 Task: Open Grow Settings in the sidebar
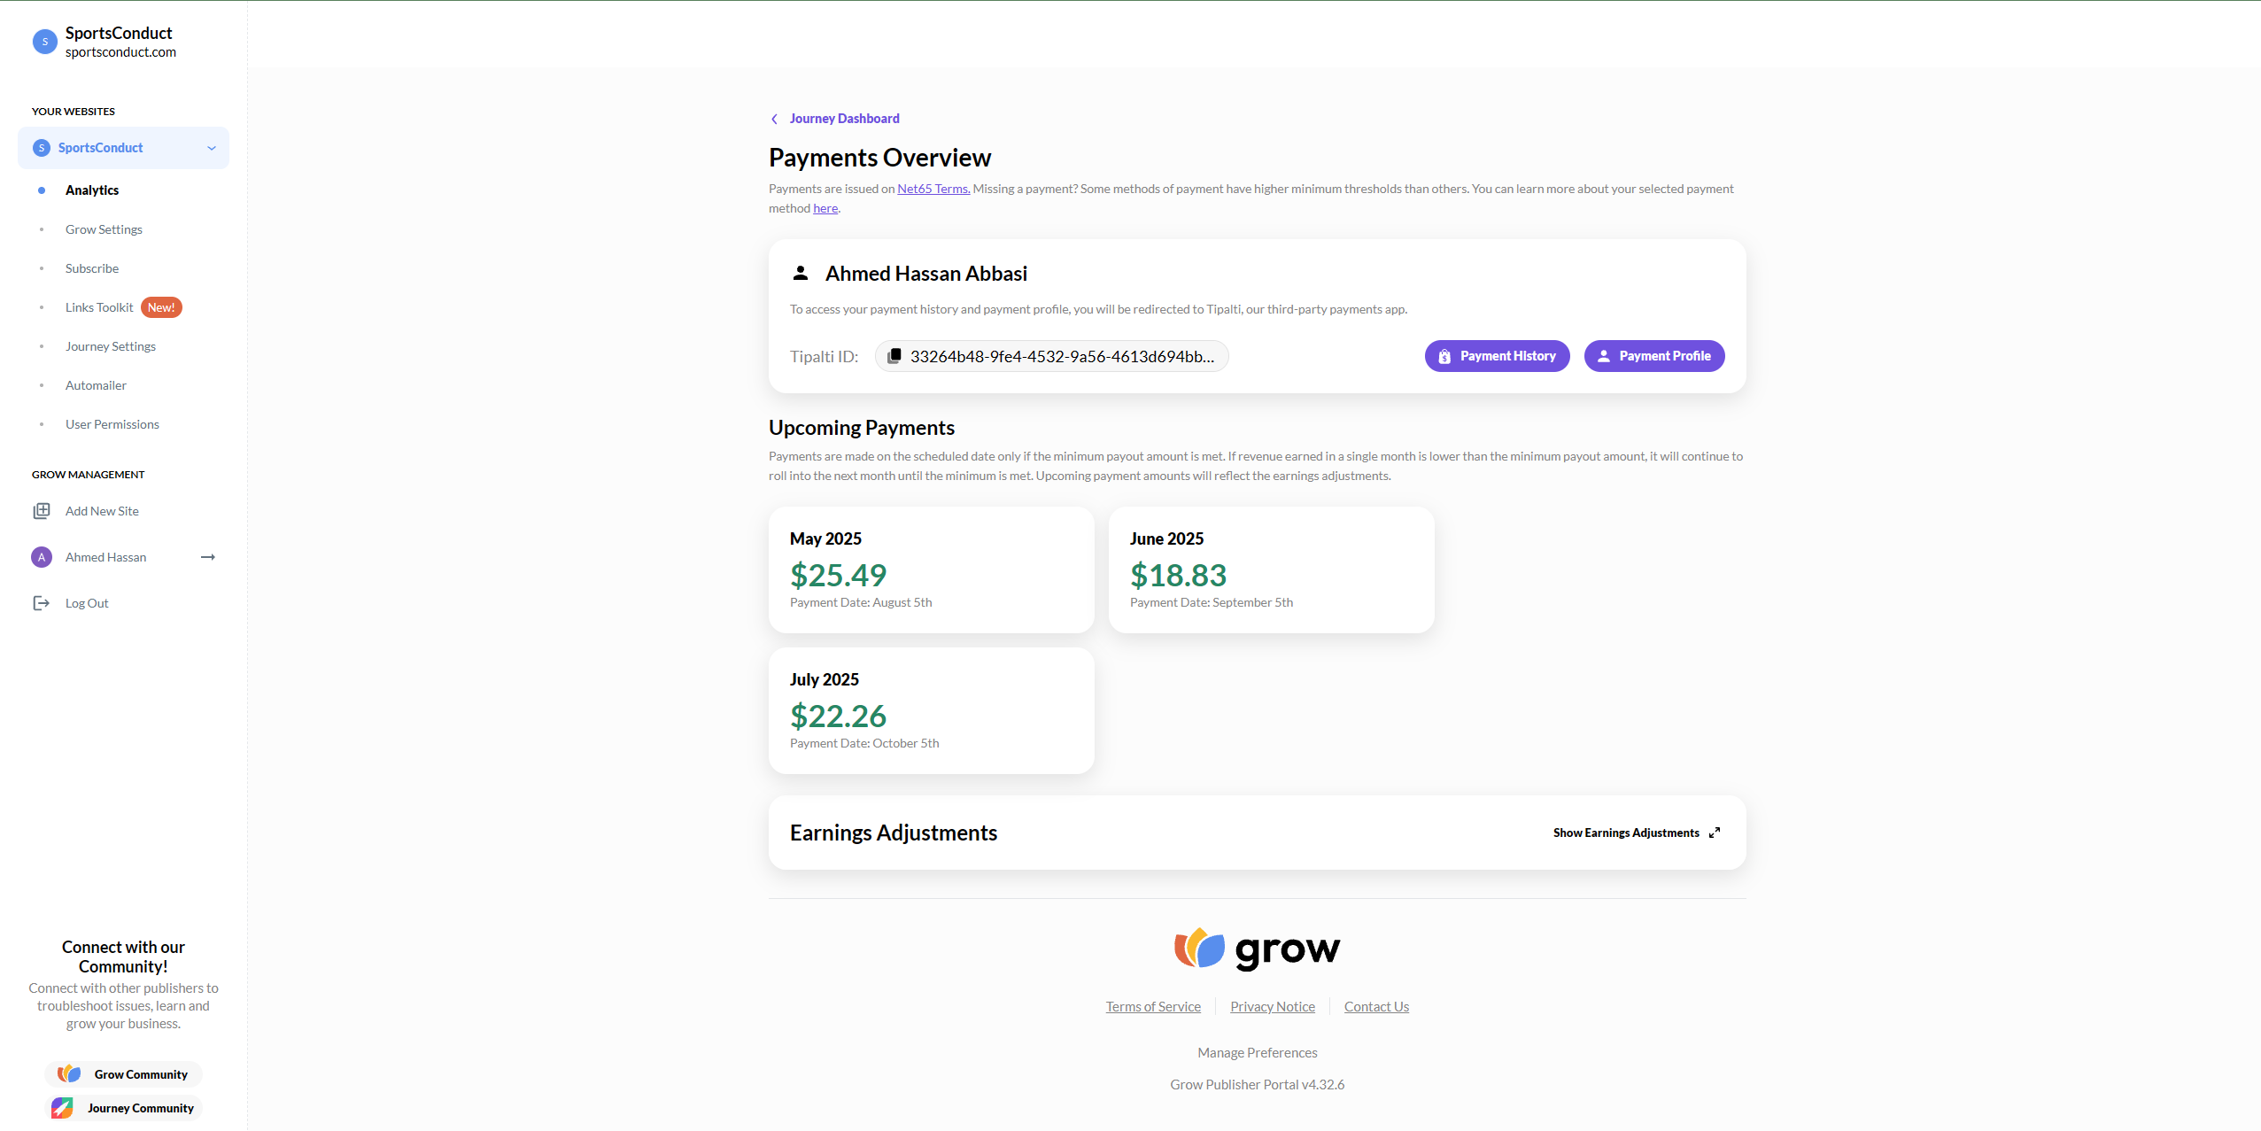coord(104,229)
